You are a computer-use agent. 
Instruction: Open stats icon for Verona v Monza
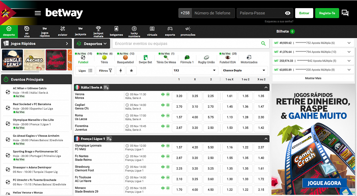(168, 94)
